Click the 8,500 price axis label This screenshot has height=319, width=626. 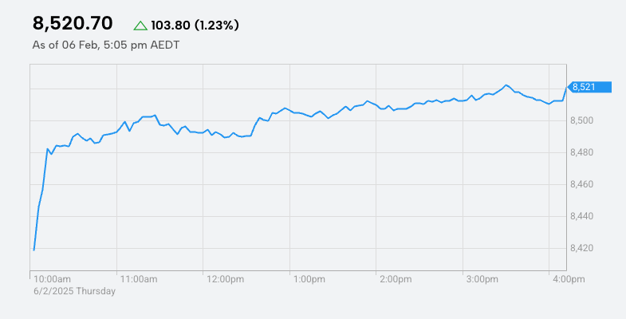(581, 120)
